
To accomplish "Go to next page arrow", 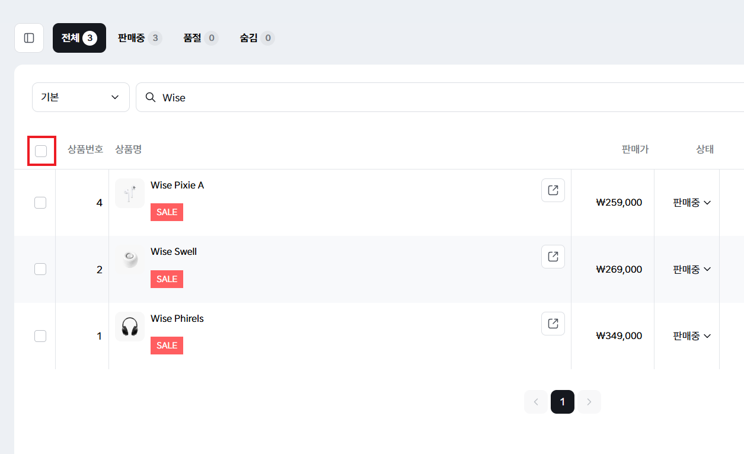I will [x=589, y=402].
